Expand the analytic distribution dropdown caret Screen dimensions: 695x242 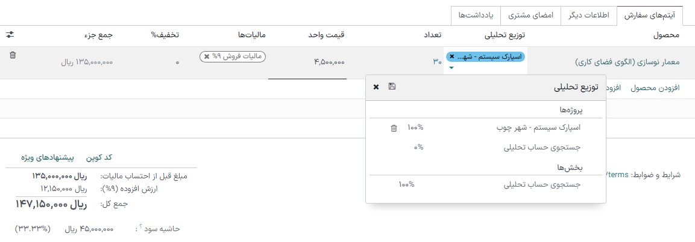(451, 68)
